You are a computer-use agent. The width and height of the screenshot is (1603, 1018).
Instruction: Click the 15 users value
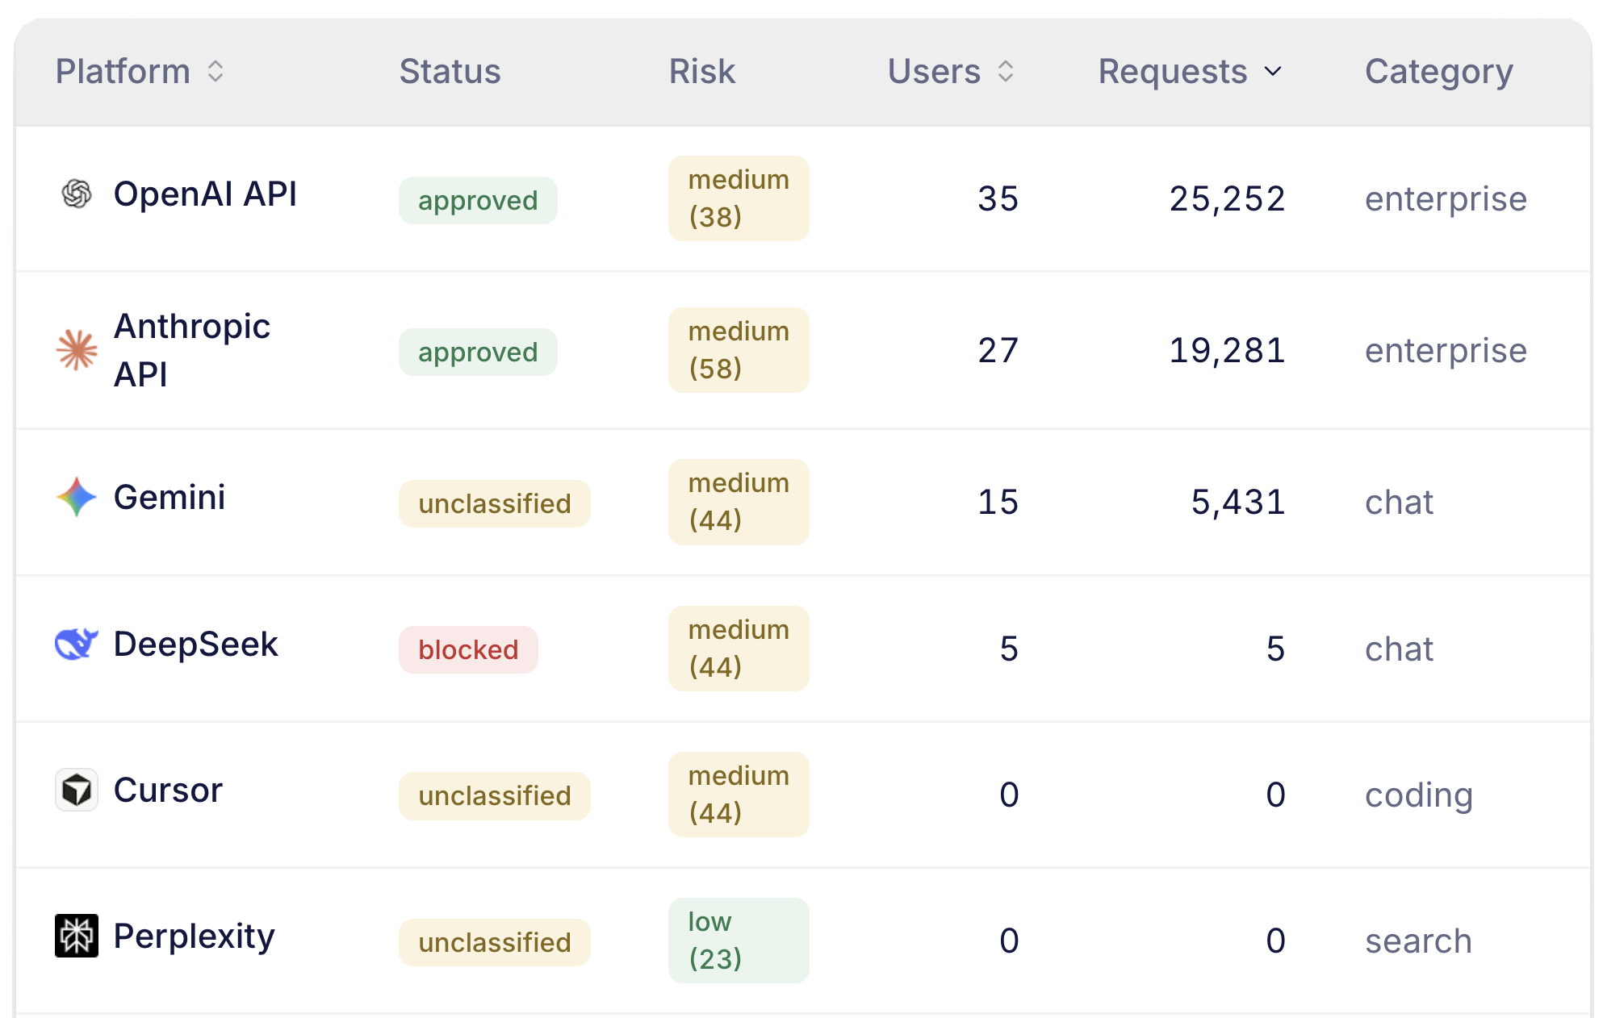click(x=998, y=502)
